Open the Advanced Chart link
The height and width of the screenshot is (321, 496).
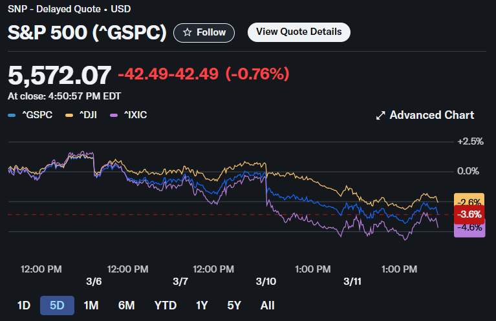point(431,115)
